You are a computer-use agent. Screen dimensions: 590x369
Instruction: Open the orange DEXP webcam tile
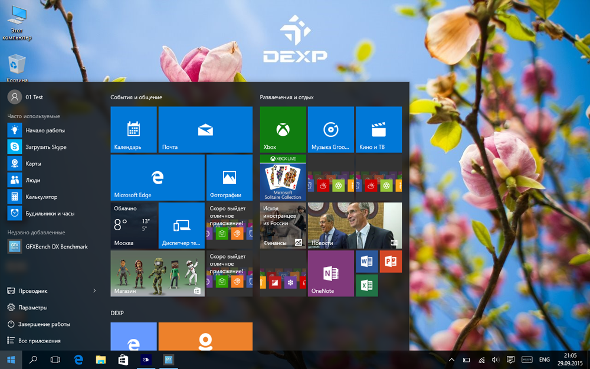point(205,337)
